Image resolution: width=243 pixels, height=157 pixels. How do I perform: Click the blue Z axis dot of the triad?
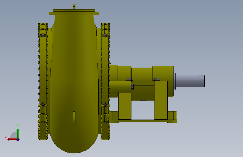18,139
